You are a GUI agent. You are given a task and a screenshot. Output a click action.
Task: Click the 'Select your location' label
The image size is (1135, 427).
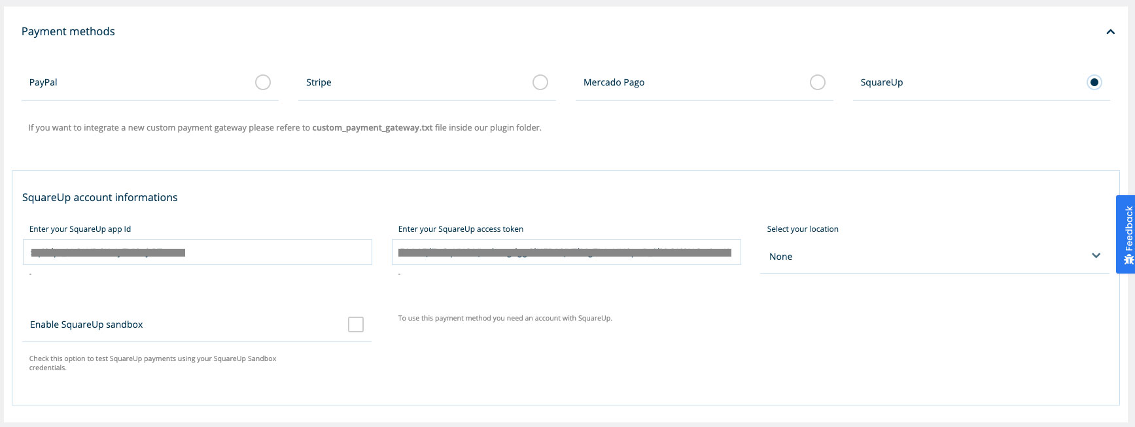[803, 229]
